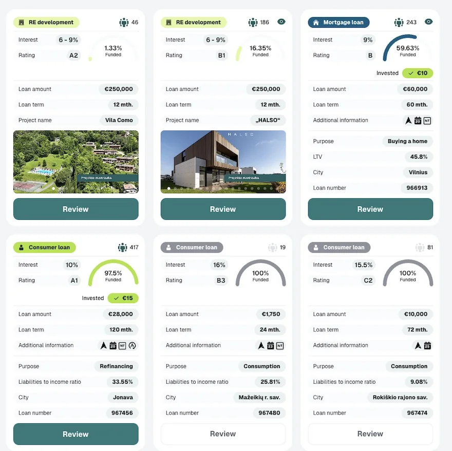Screen dimensions: 452x451
Task: Click investors icon showing 186 on HALSO card
Action: click(x=253, y=22)
